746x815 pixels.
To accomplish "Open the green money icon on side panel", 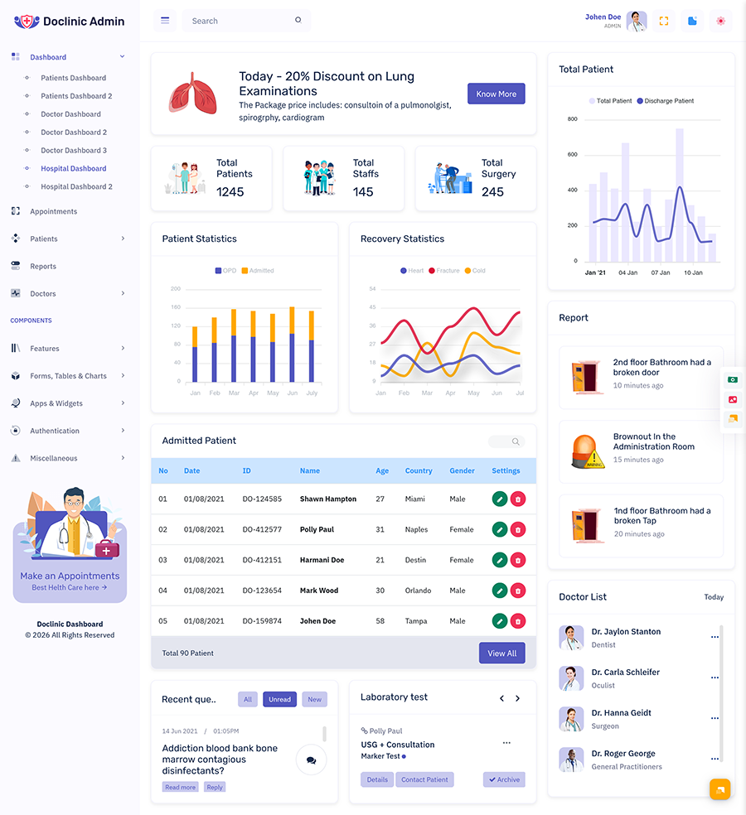I will pyautogui.click(x=733, y=380).
